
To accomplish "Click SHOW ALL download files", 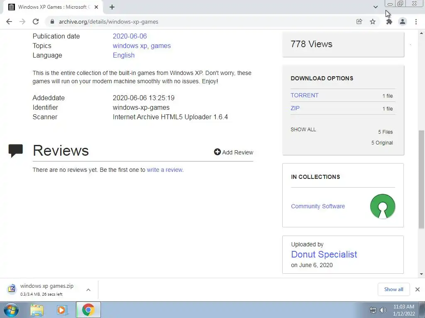I will pyautogui.click(x=303, y=130).
